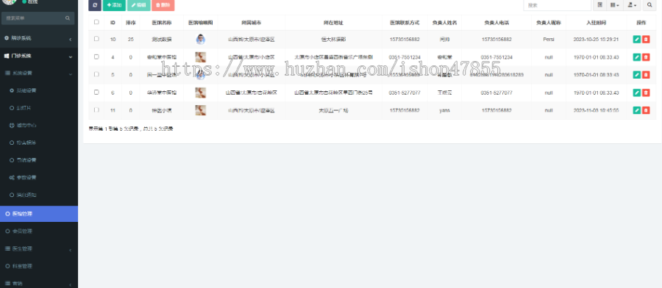Viewport: 662px width, 288px height.
Task: Tick the checkbox for row ID 11
Action: (96, 109)
